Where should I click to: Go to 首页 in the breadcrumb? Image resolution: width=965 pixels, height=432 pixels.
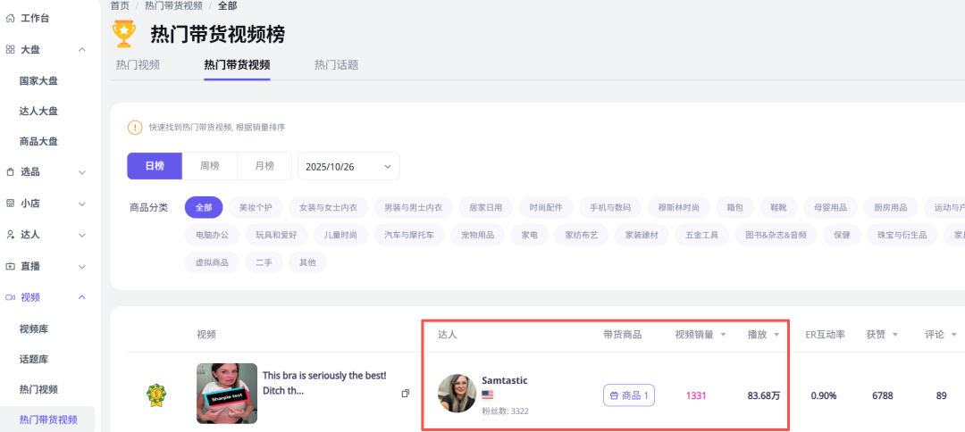(120, 5)
